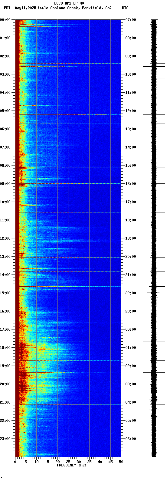
Task: Click the 50 Hz frequency tick label
Action: (121, 462)
